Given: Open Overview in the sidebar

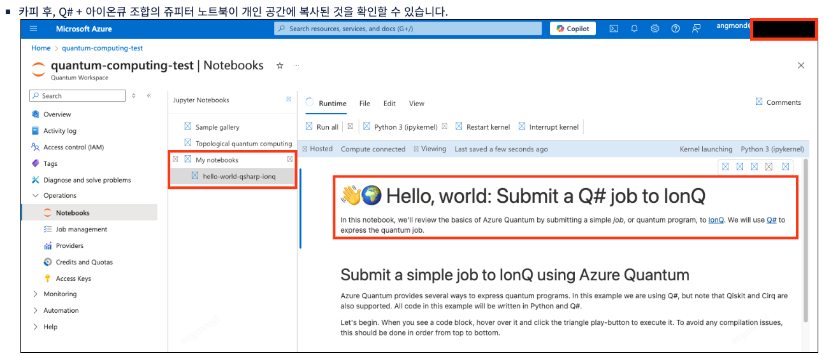Looking at the screenshot, I should [57, 114].
